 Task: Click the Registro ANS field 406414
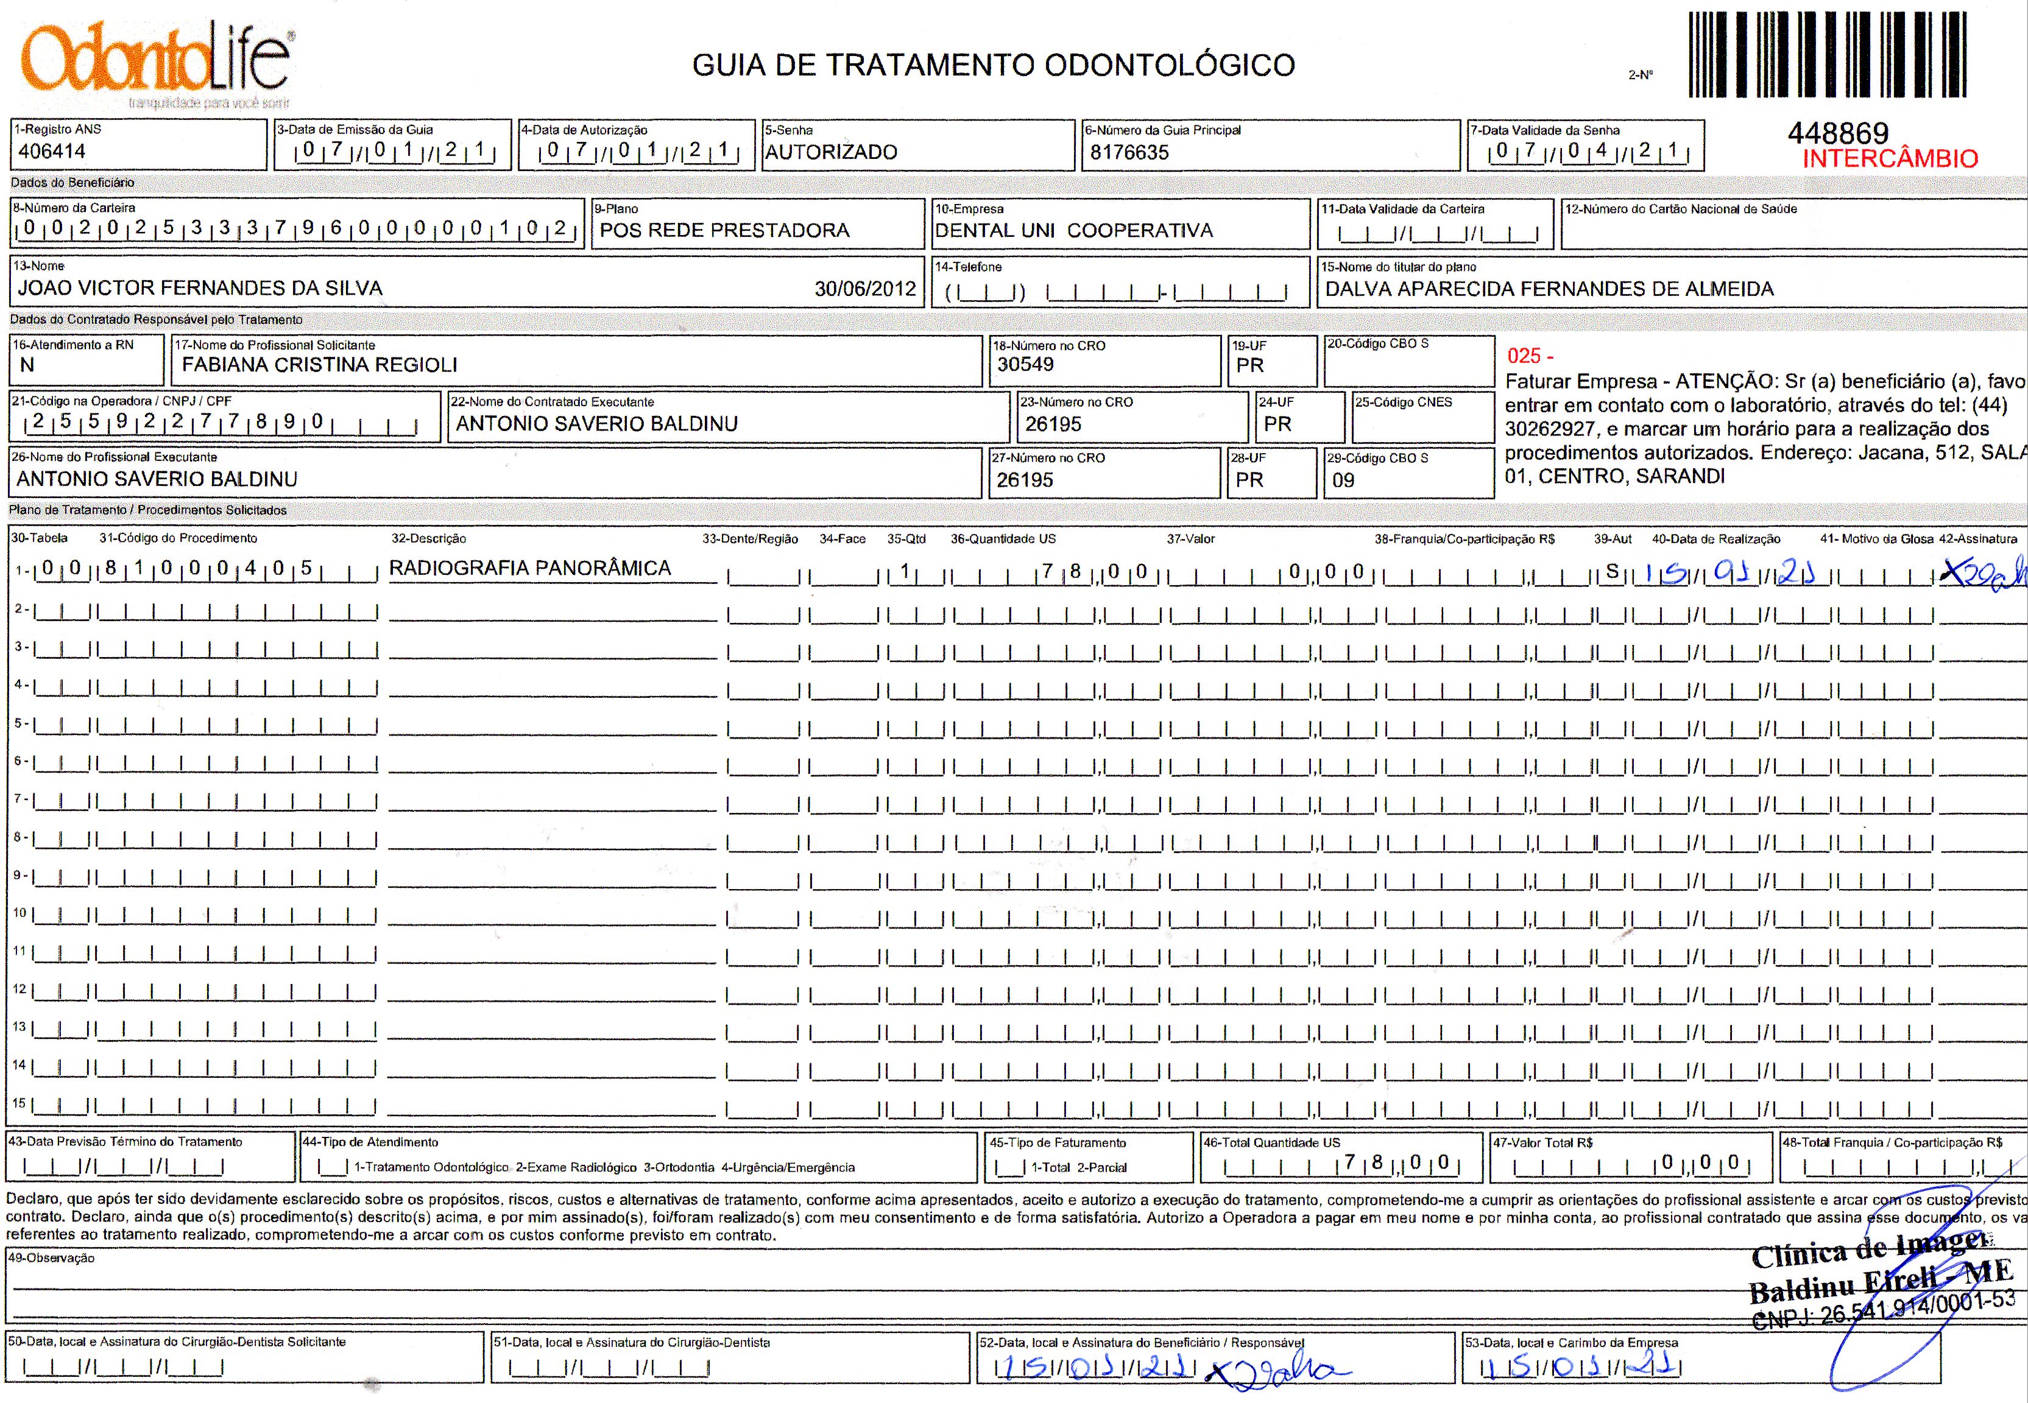pos(52,151)
